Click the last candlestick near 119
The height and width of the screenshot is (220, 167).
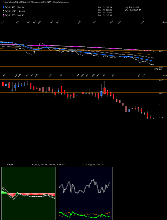pyautogui.click(x=154, y=118)
